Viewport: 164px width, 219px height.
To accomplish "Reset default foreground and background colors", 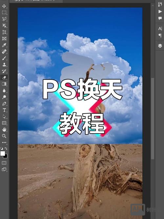I will point(2,148).
